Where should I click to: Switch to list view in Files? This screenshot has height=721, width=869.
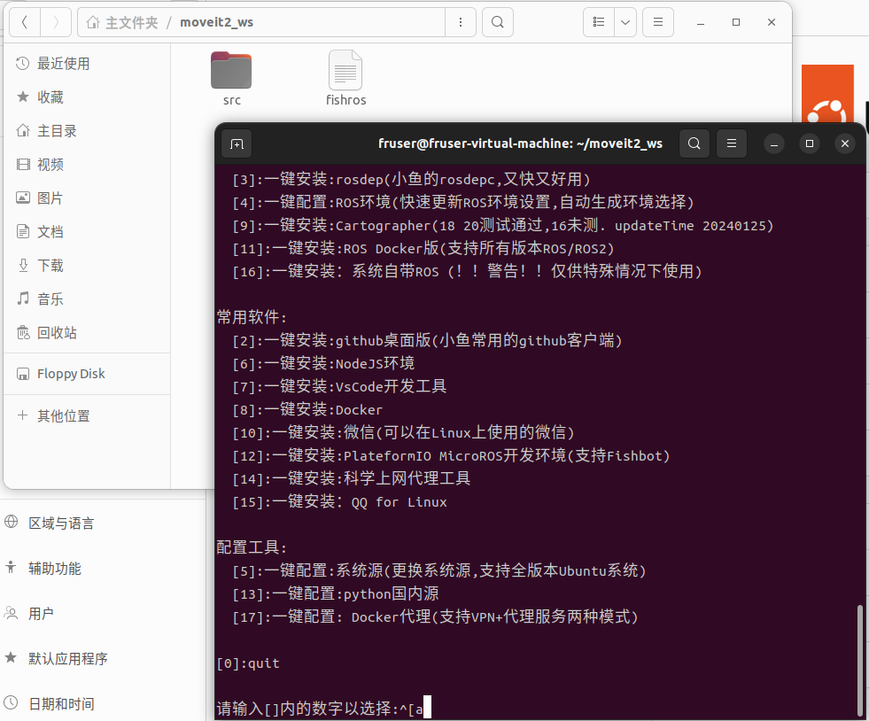(599, 22)
